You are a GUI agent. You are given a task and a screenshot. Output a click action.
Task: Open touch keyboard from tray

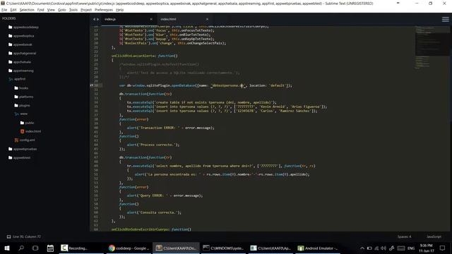[401, 248]
